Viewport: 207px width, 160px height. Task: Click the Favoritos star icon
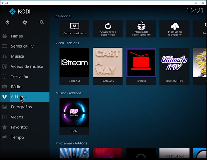click(5, 127)
